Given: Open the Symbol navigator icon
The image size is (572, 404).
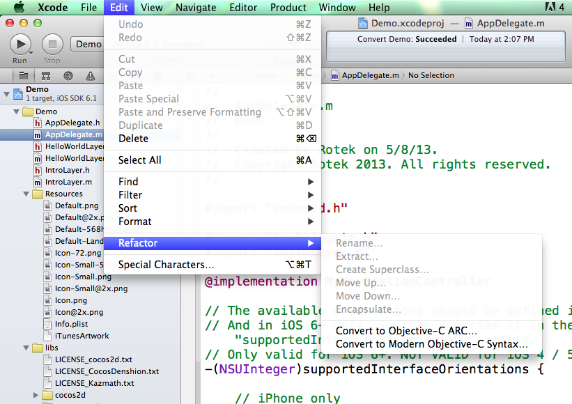Looking at the screenshot, I should [x=46, y=76].
